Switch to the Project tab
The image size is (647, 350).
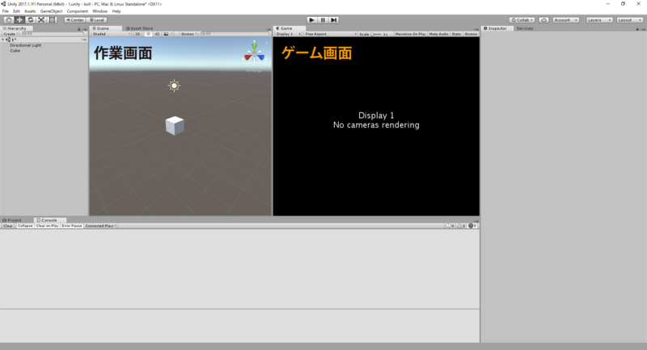click(12, 220)
